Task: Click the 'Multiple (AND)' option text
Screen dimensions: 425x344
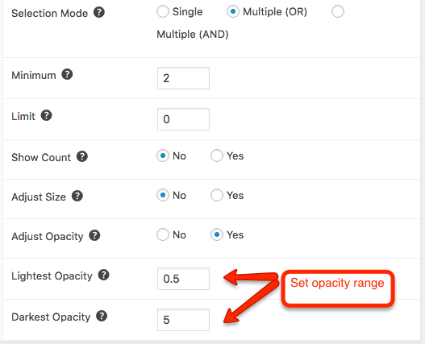Action: pos(193,35)
